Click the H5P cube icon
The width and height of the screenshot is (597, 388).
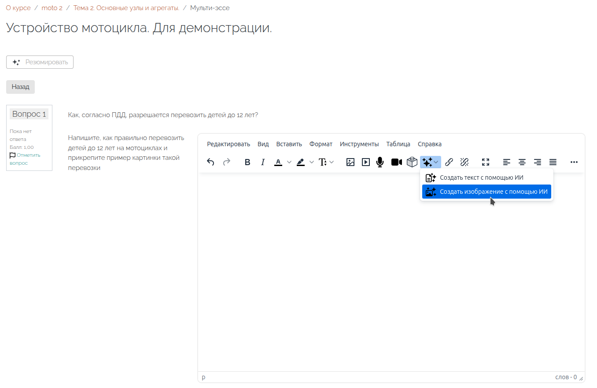pyautogui.click(x=412, y=162)
